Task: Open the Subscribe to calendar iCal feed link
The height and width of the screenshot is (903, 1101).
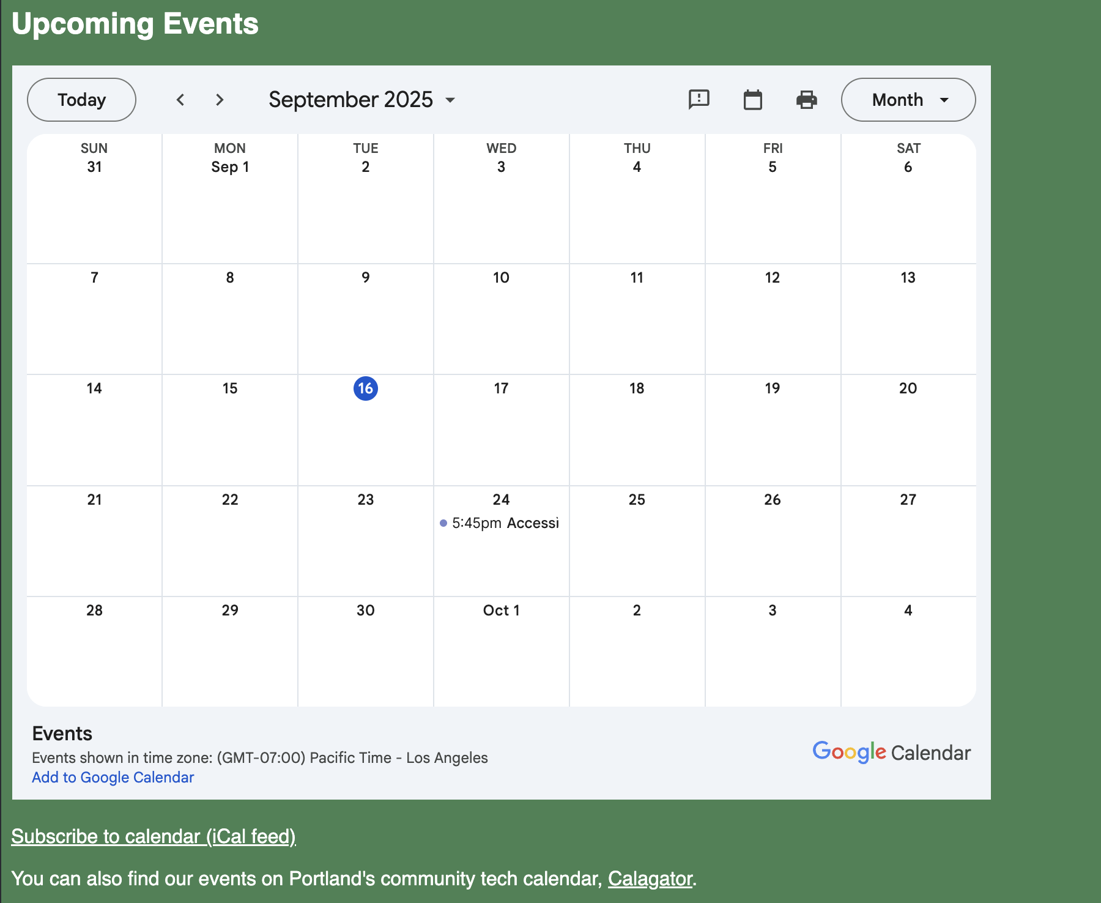Action: click(154, 836)
